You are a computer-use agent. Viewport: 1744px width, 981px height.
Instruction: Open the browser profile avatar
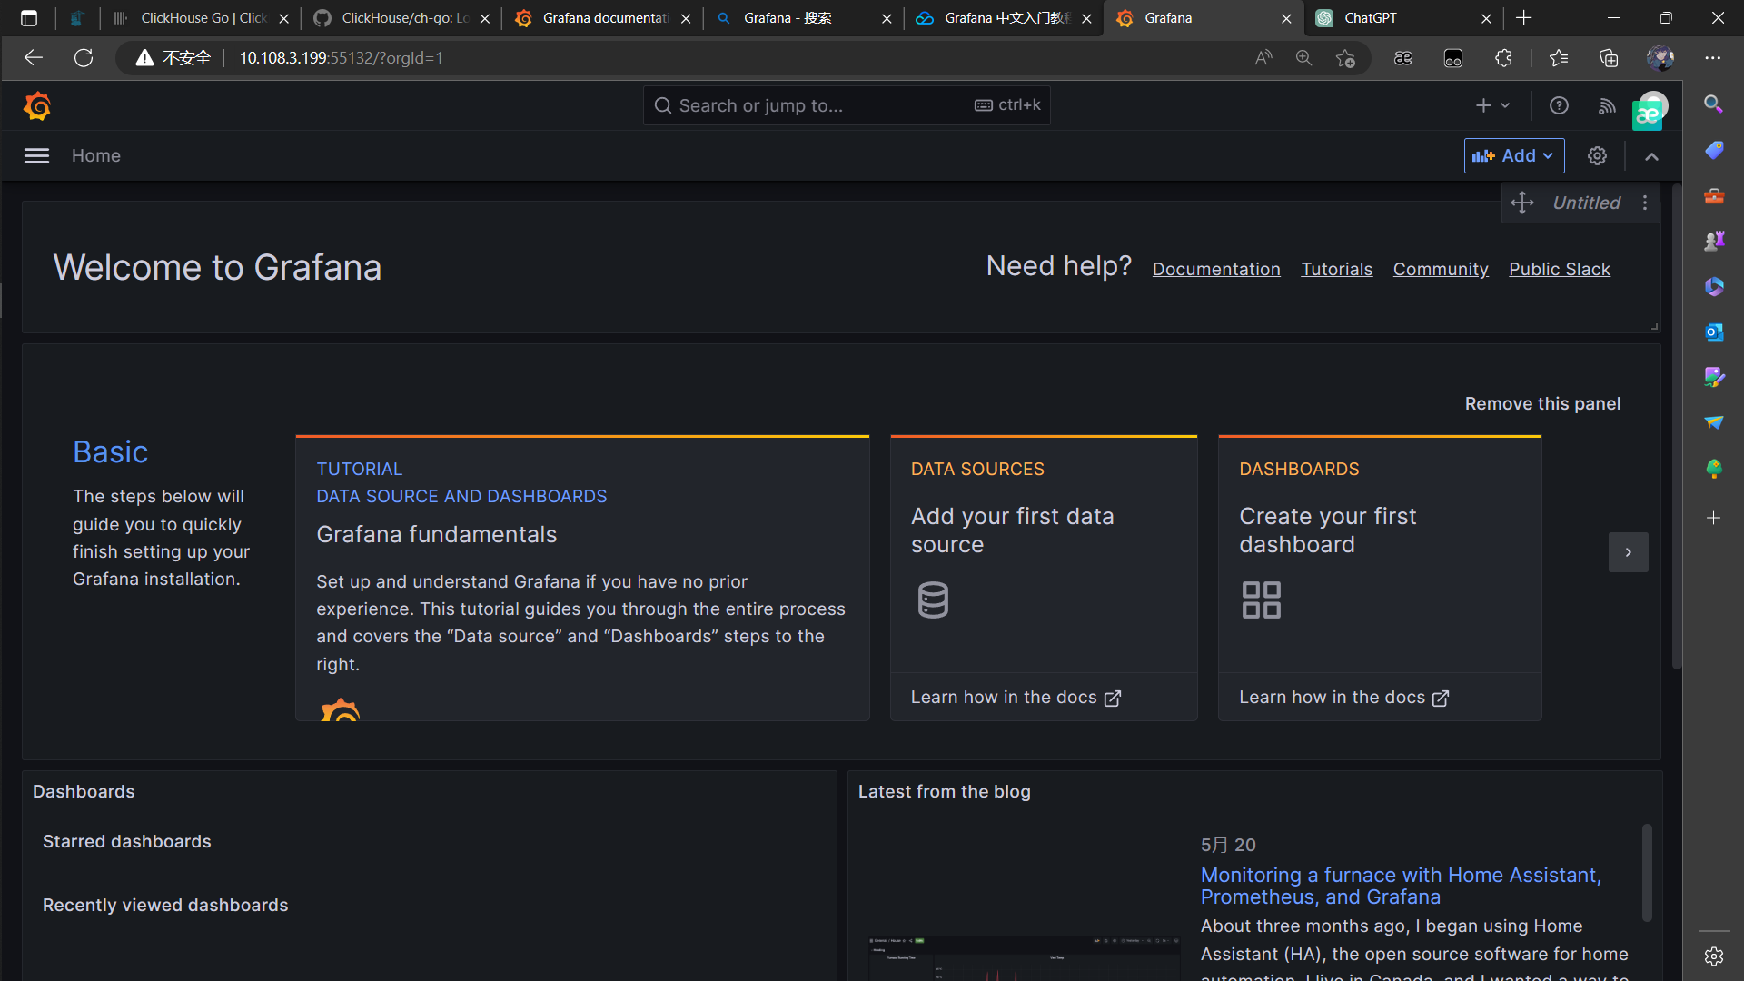1660,58
